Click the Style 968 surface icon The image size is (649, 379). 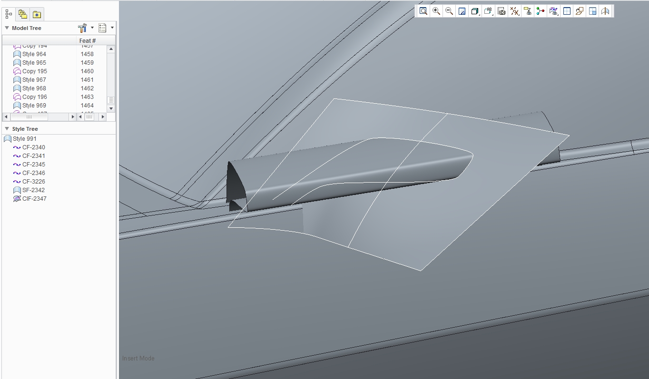tap(17, 88)
